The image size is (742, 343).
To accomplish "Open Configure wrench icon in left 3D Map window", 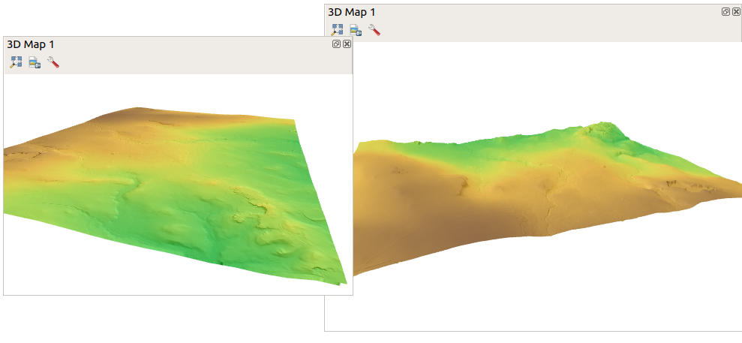I will [53, 62].
